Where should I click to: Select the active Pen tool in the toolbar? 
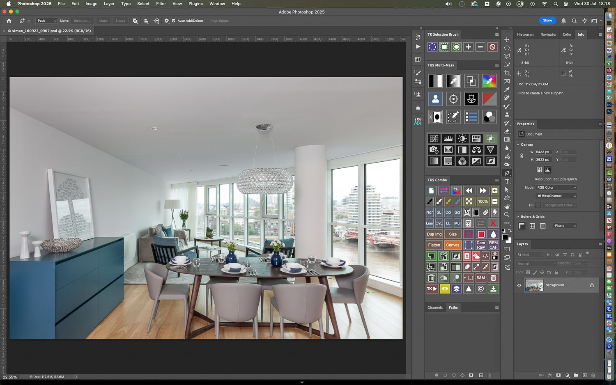pyautogui.click(x=507, y=173)
